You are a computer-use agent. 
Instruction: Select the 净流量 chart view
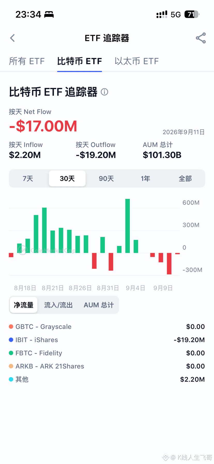coord(24,305)
